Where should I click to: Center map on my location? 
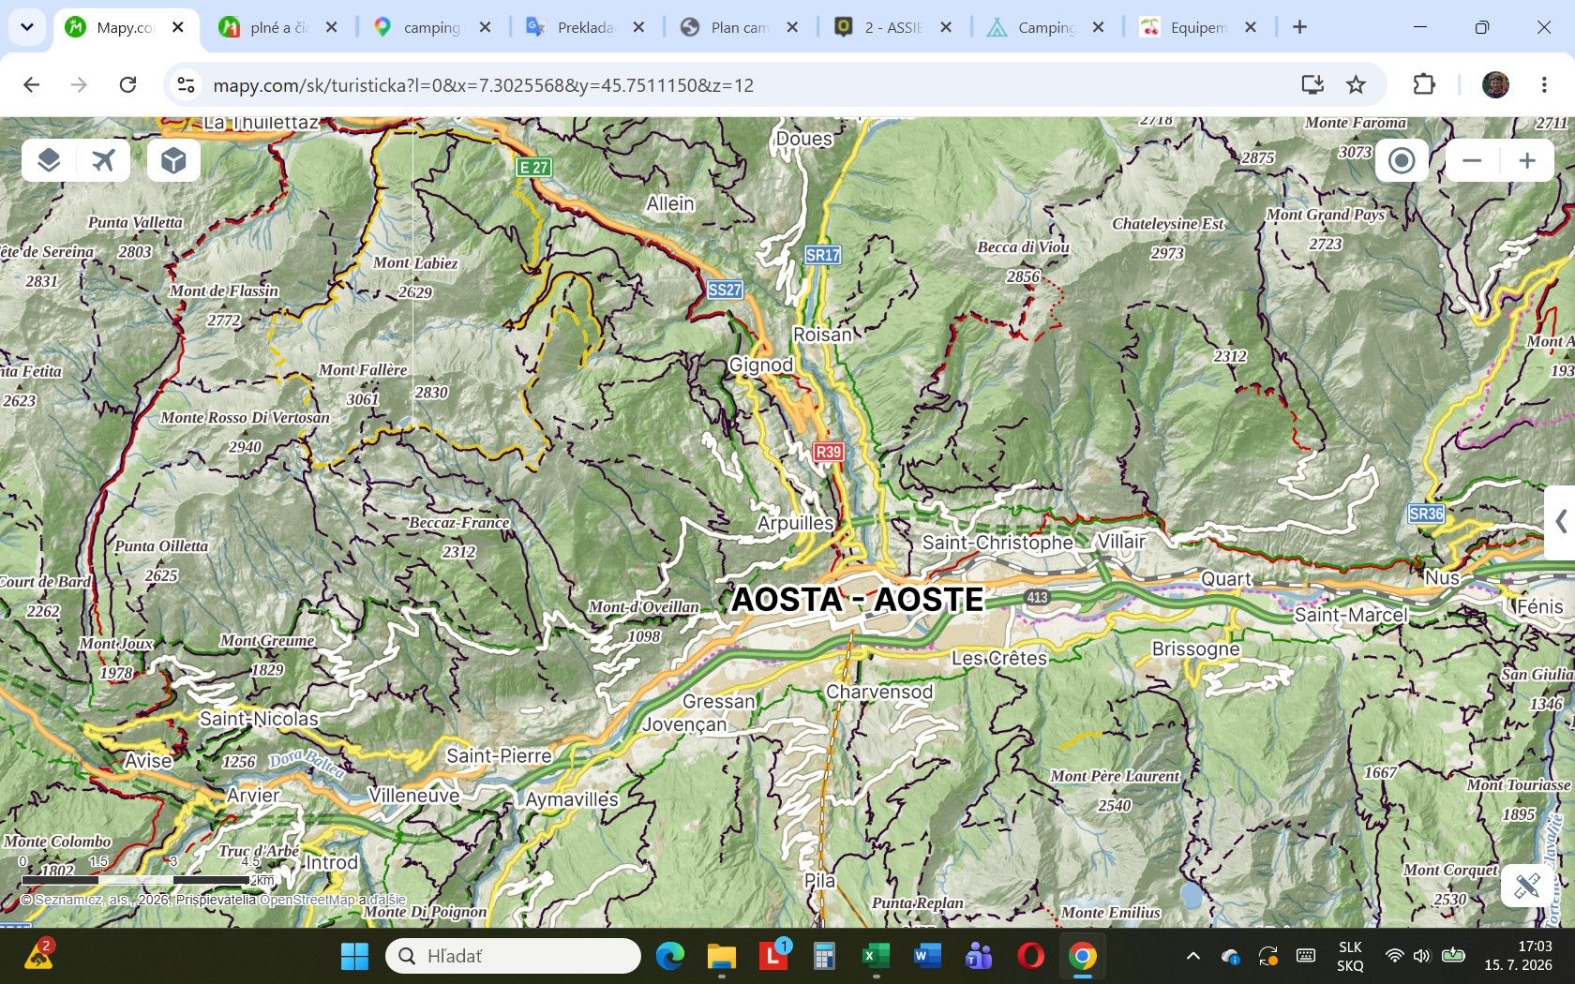1402,160
